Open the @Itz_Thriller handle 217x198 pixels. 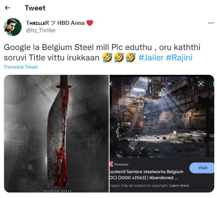[x=41, y=30]
